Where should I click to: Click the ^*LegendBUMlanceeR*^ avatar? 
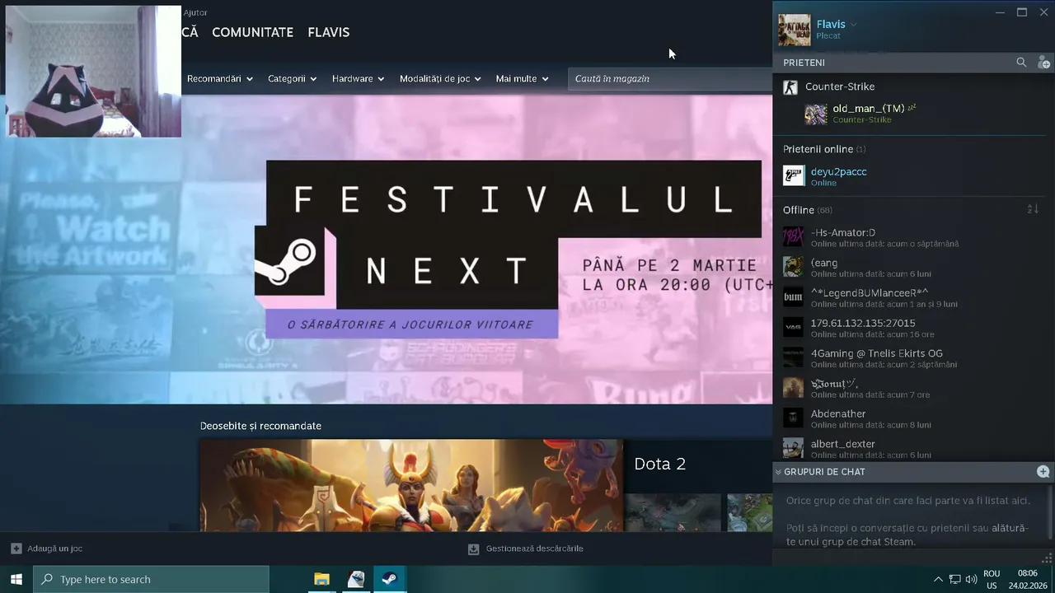pyautogui.click(x=793, y=297)
